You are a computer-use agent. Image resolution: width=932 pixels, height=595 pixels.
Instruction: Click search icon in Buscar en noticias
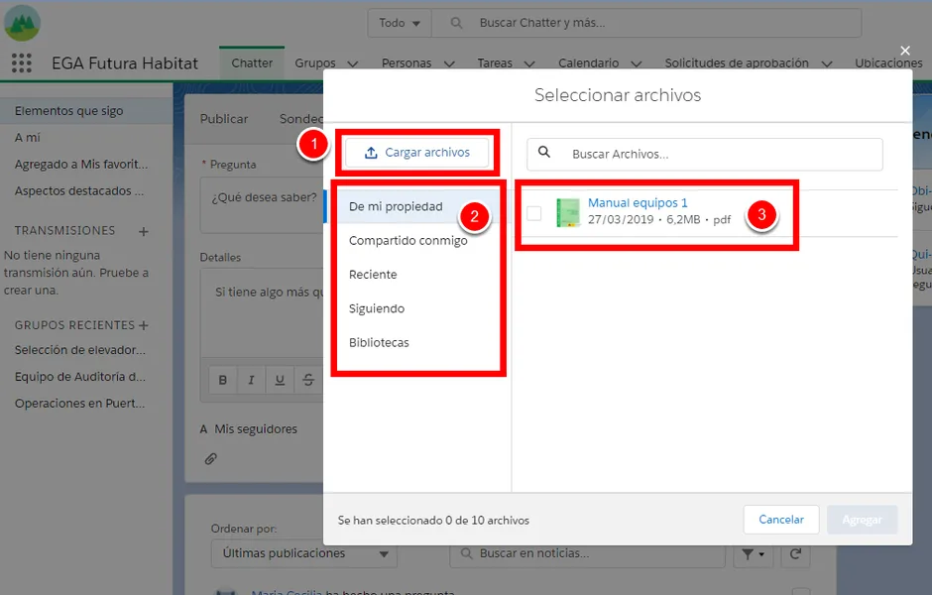[x=467, y=553]
